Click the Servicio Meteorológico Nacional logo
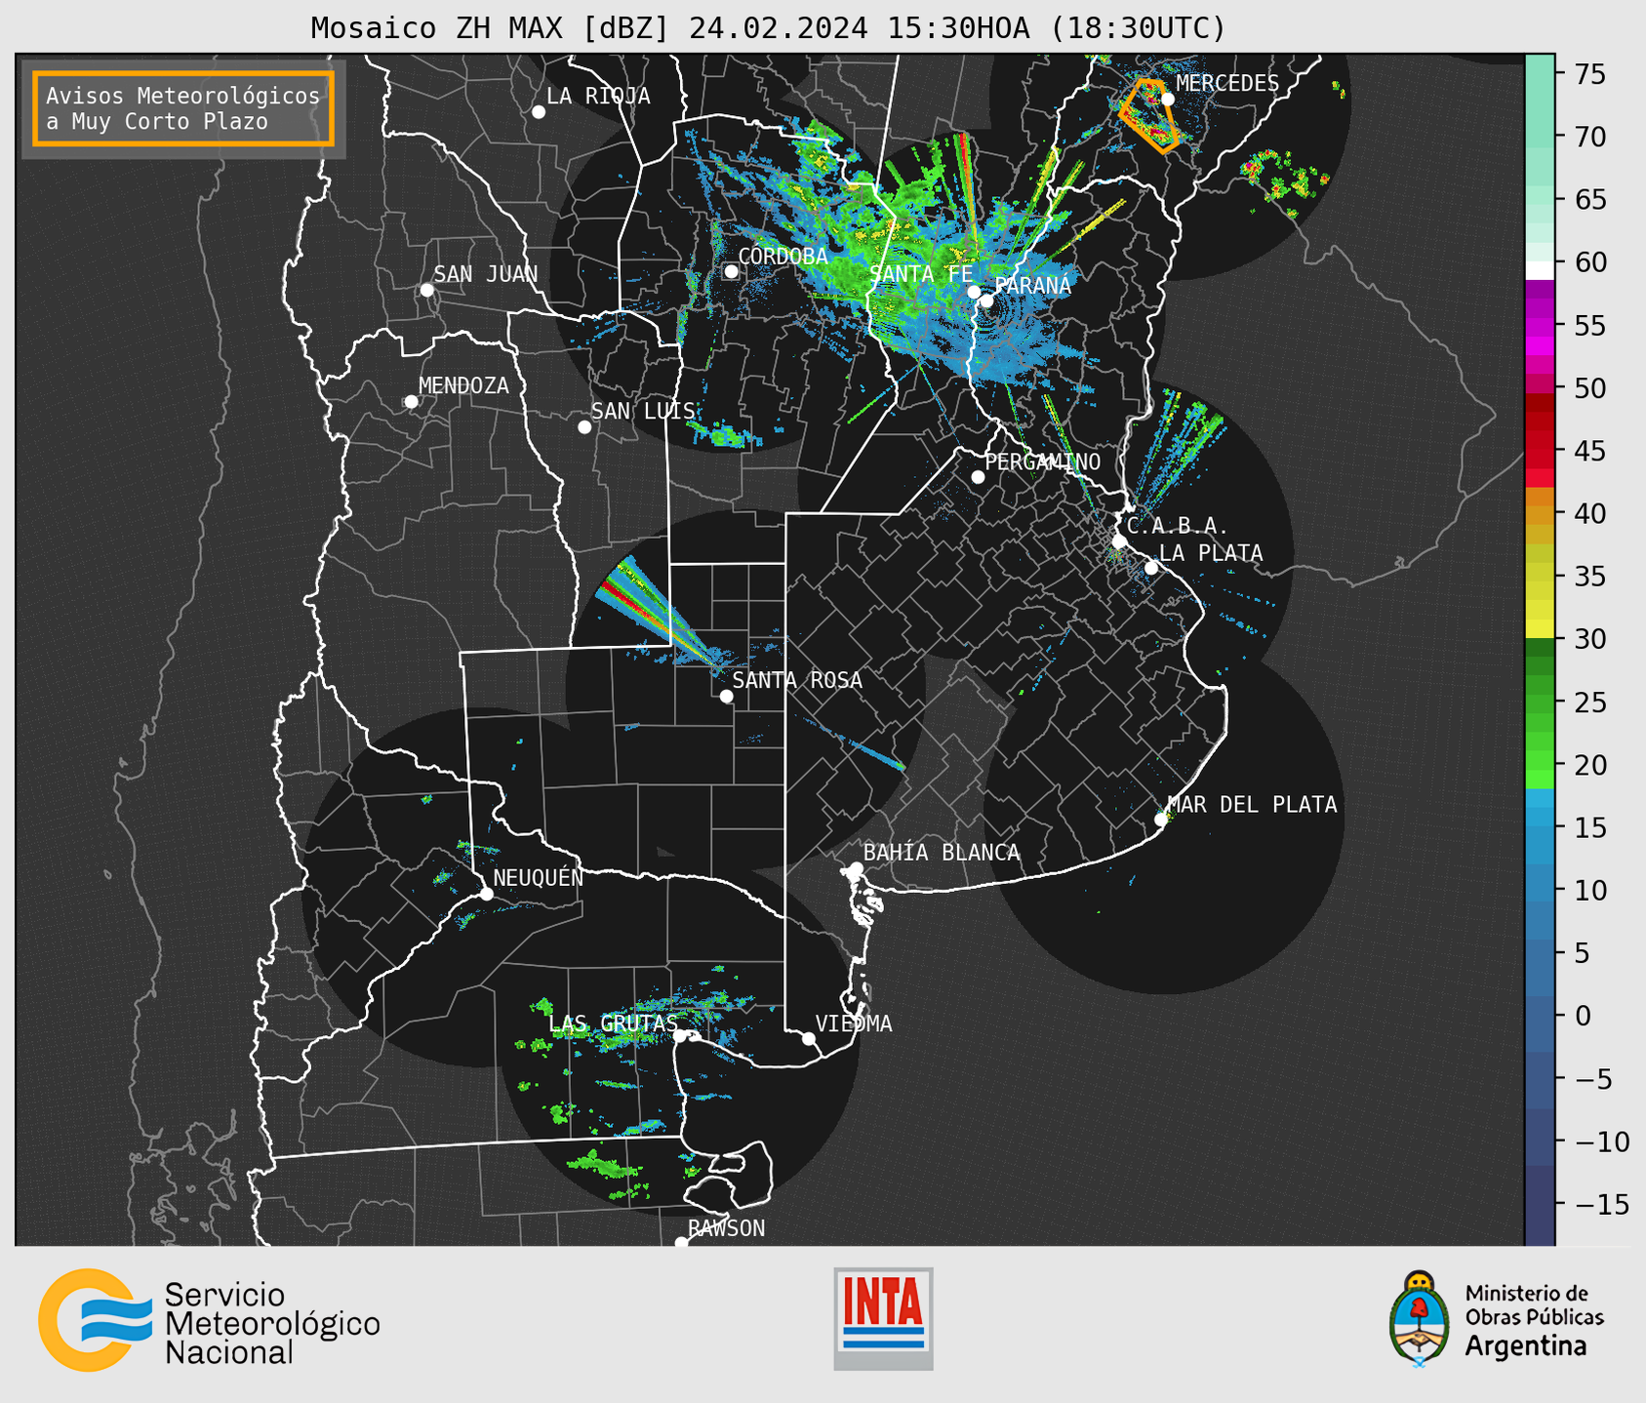Screen dimensions: 1646x1403 click(210, 1320)
